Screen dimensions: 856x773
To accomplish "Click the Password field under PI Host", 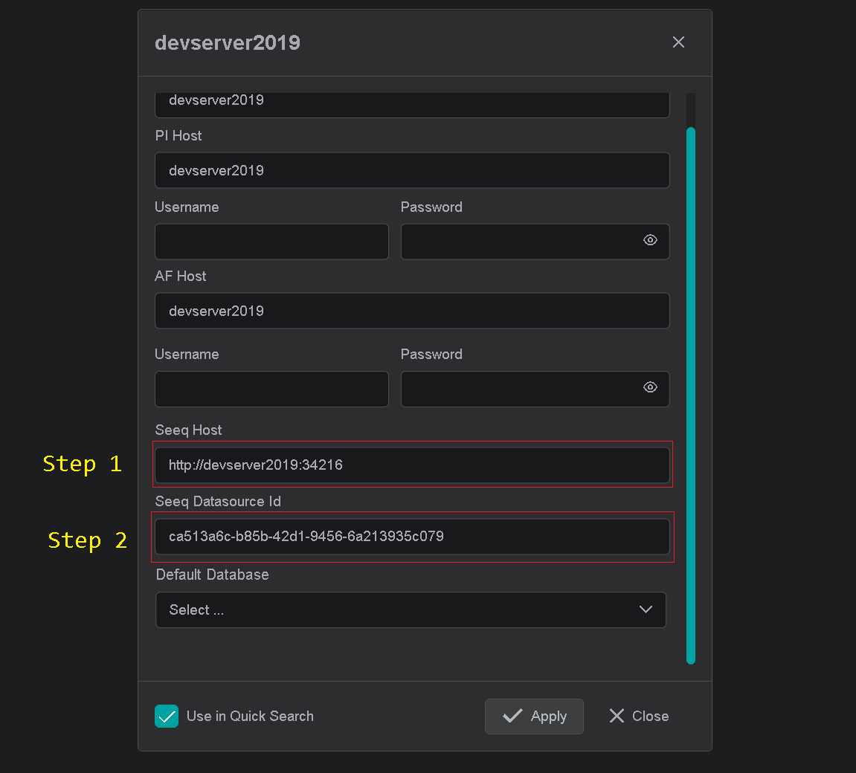I will click(x=535, y=242).
